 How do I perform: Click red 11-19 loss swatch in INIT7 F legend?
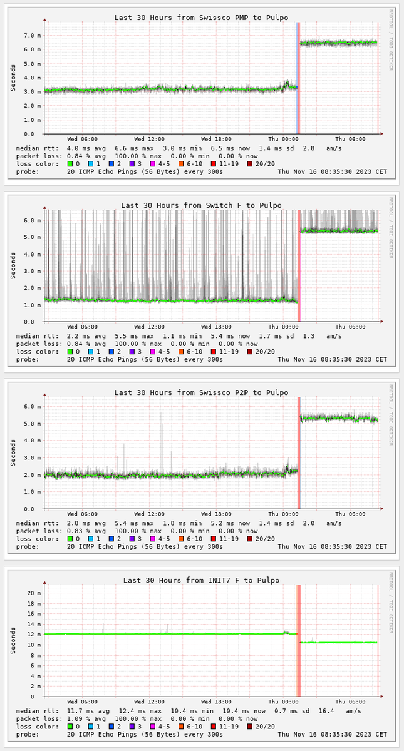(214, 727)
